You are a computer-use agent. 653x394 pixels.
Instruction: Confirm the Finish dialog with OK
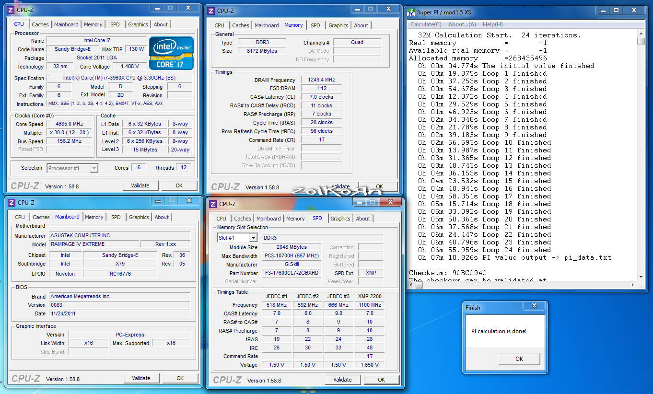point(519,359)
